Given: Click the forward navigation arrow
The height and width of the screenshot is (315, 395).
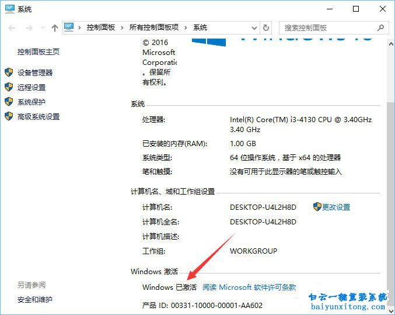Looking at the screenshot, I should click(x=29, y=28).
